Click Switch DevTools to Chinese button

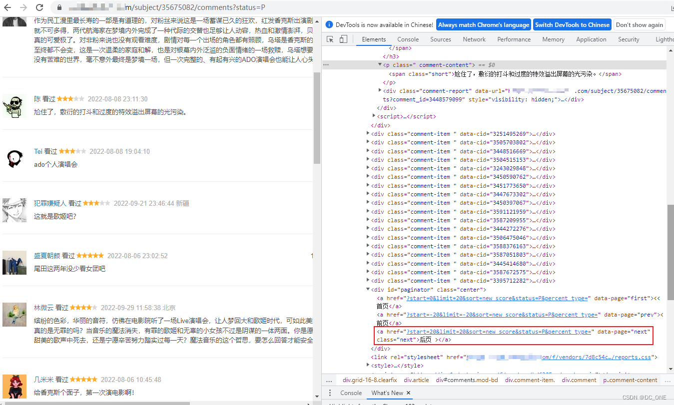click(573, 24)
